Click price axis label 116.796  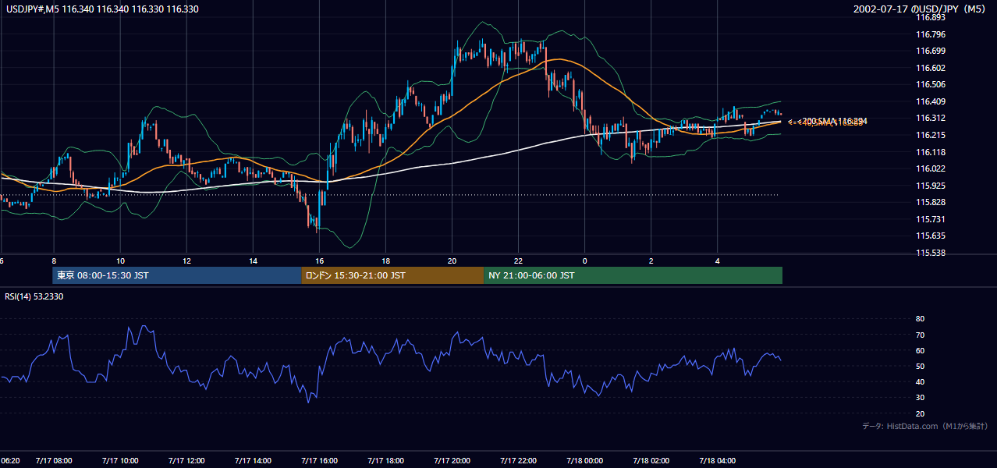coord(930,34)
